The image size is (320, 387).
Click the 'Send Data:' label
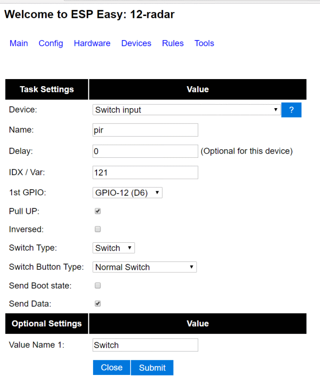tap(30, 303)
